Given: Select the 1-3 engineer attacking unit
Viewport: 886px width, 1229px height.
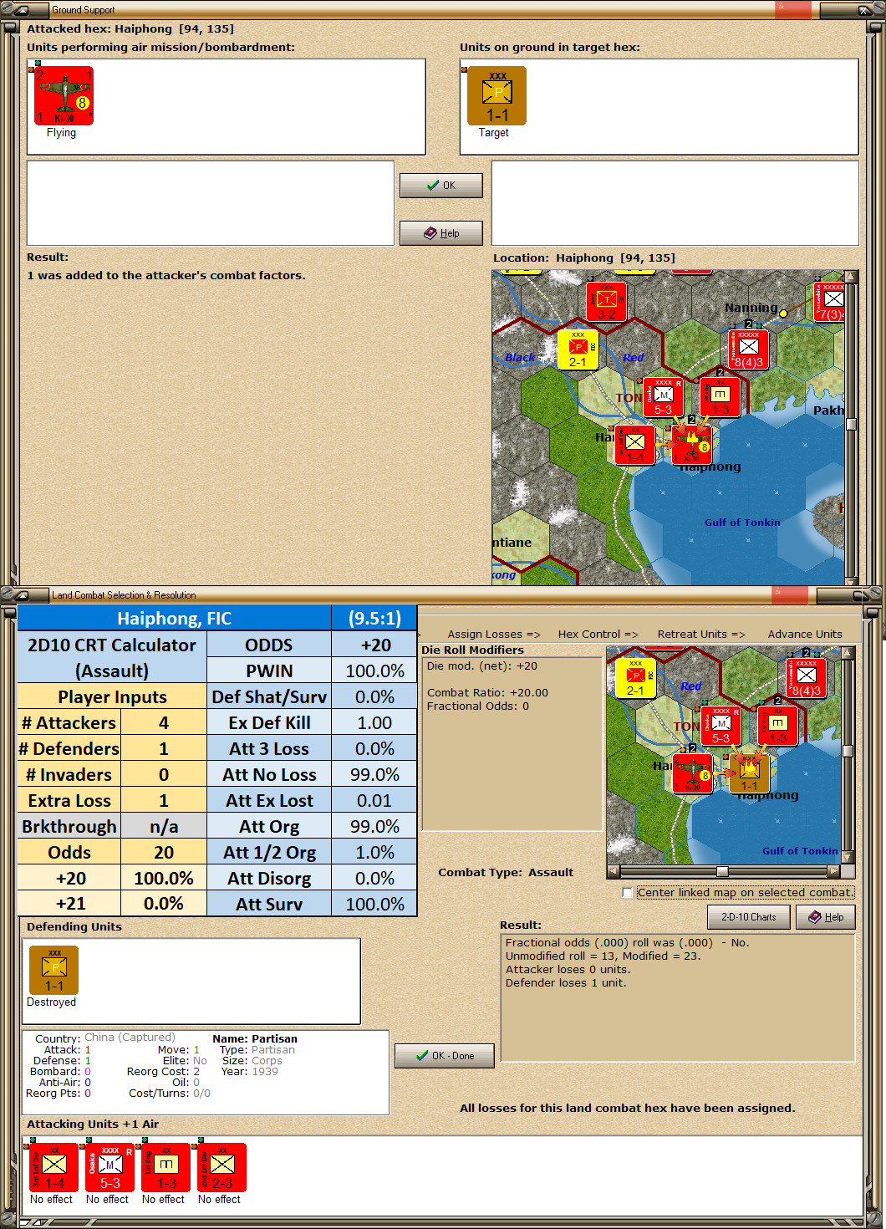Looking at the screenshot, I should click(165, 1168).
